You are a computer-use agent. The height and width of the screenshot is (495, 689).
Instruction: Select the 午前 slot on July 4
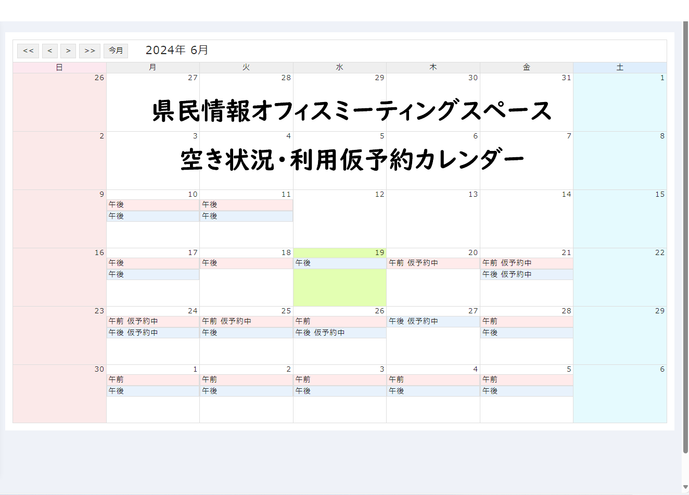click(433, 380)
